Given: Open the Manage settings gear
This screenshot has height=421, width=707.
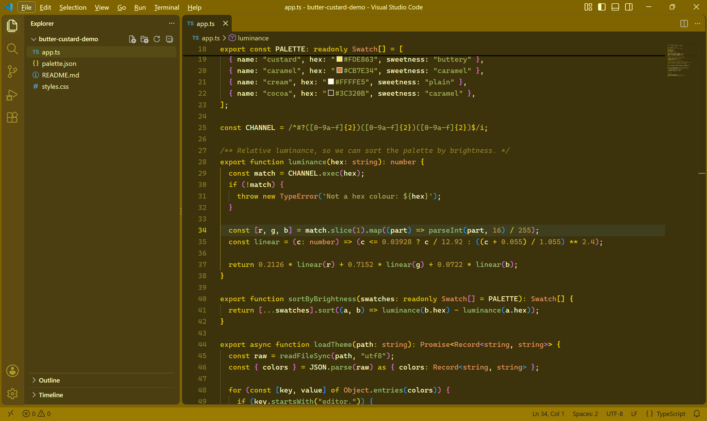Looking at the screenshot, I should [x=12, y=393].
